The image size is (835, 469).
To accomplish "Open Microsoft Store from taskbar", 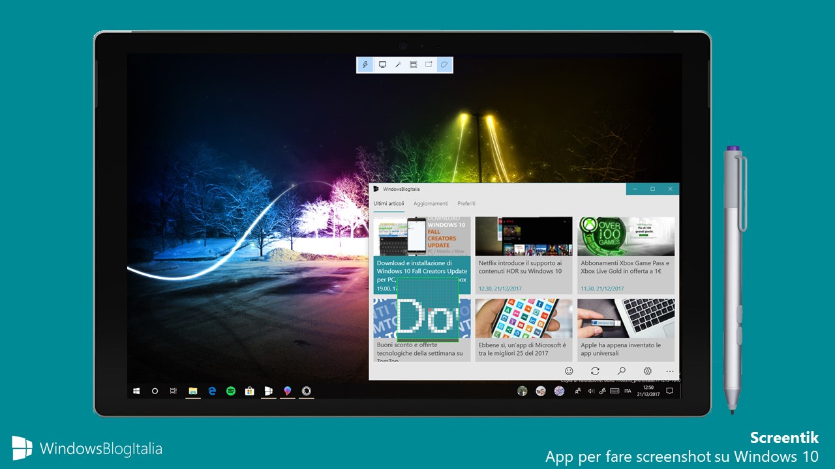I will click(249, 391).
